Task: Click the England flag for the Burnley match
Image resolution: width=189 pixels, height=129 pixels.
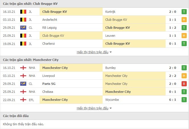Action: [23, 68]
